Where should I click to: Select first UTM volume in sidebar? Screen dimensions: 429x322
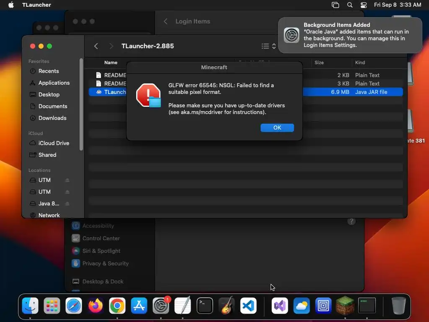tap(44, 180)
